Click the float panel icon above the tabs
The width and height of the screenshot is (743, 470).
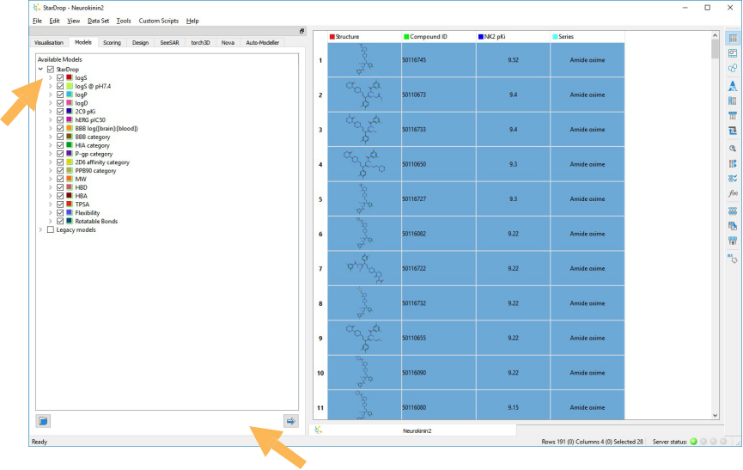[301, 31]
